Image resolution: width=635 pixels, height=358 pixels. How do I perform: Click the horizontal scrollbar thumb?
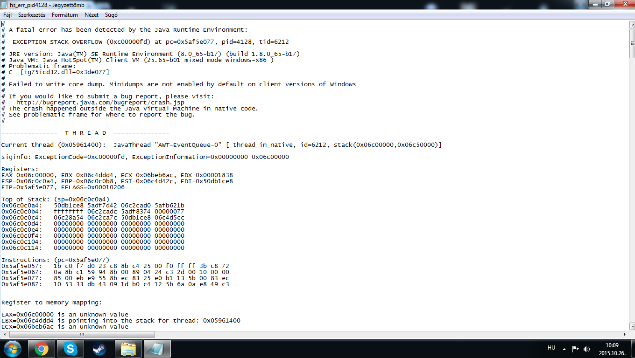[82, 334]
